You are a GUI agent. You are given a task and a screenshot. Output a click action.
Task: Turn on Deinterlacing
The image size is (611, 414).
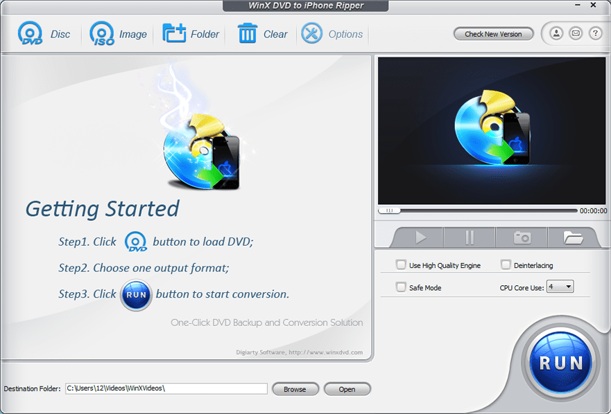tap(506, 264)
